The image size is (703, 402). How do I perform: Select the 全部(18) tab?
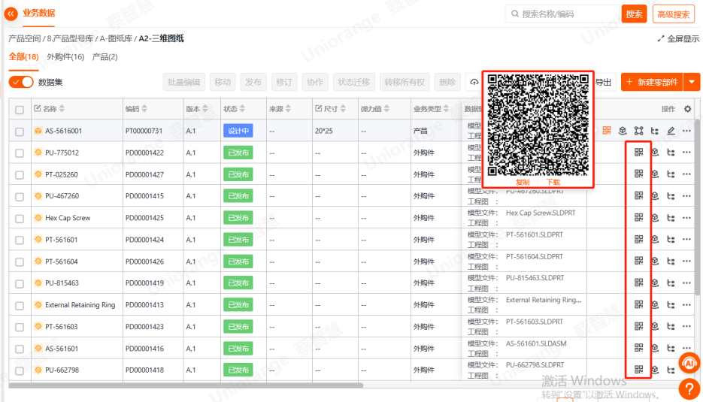coord(24,57)
